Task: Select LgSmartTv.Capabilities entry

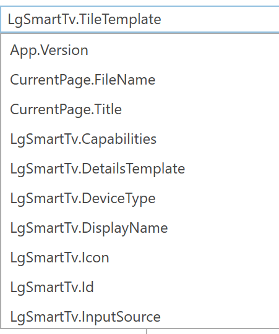Action: pyautogui.click(x=140, y=139)
